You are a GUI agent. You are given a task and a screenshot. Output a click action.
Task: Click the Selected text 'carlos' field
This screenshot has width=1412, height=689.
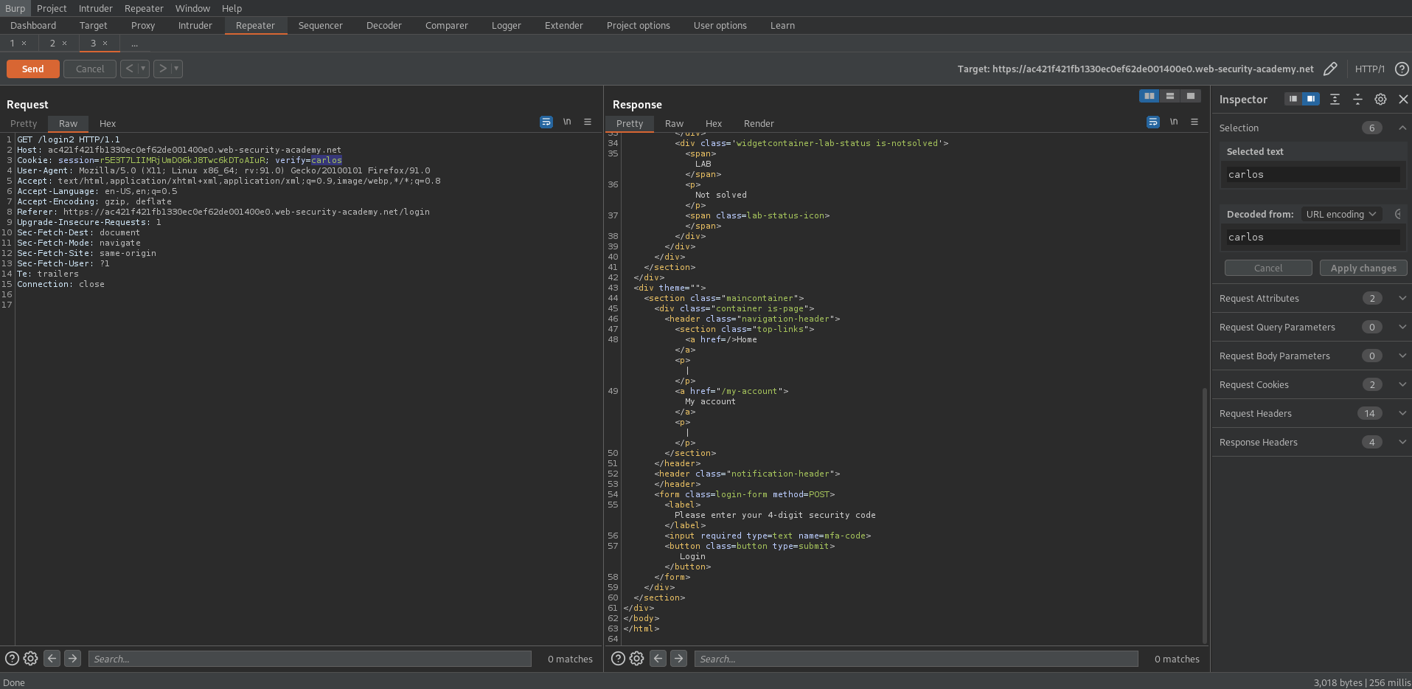(x=1312, y=174)
